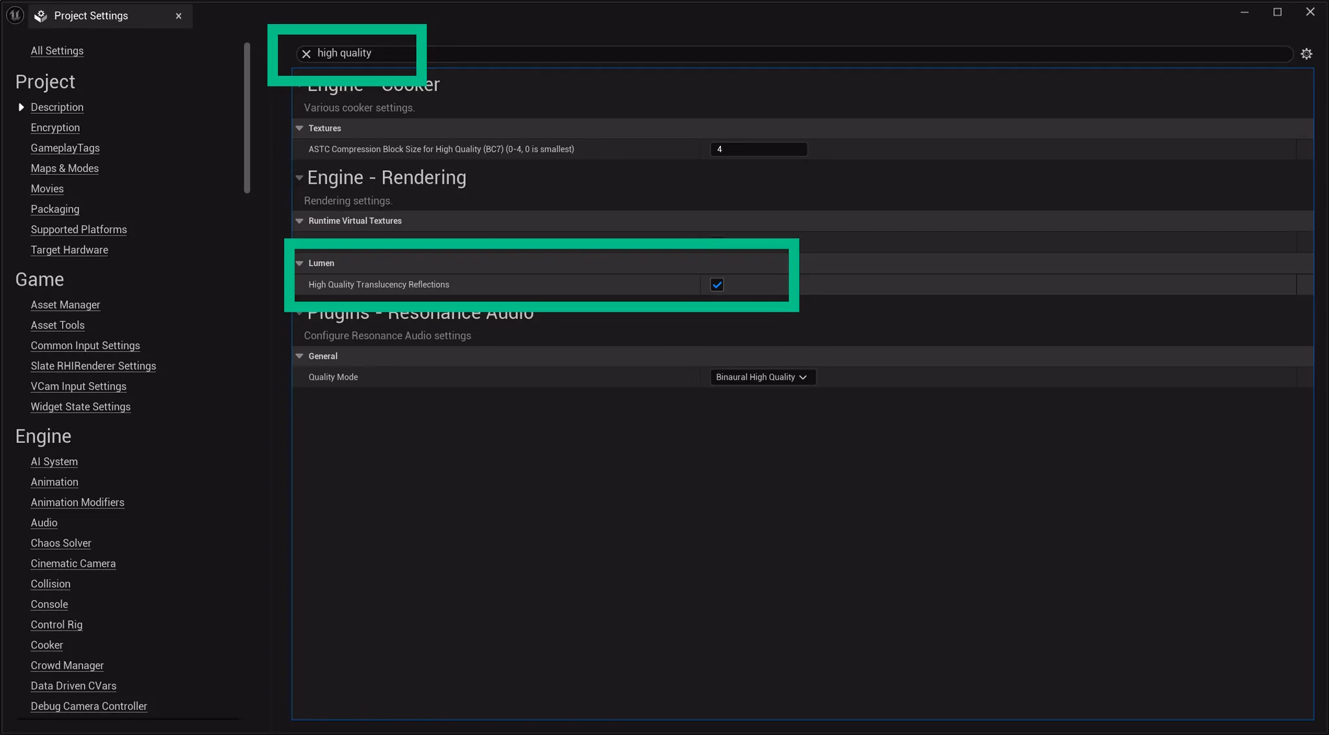
Task: Open the Asset Manager settings
Action: (x=65, y=305)
